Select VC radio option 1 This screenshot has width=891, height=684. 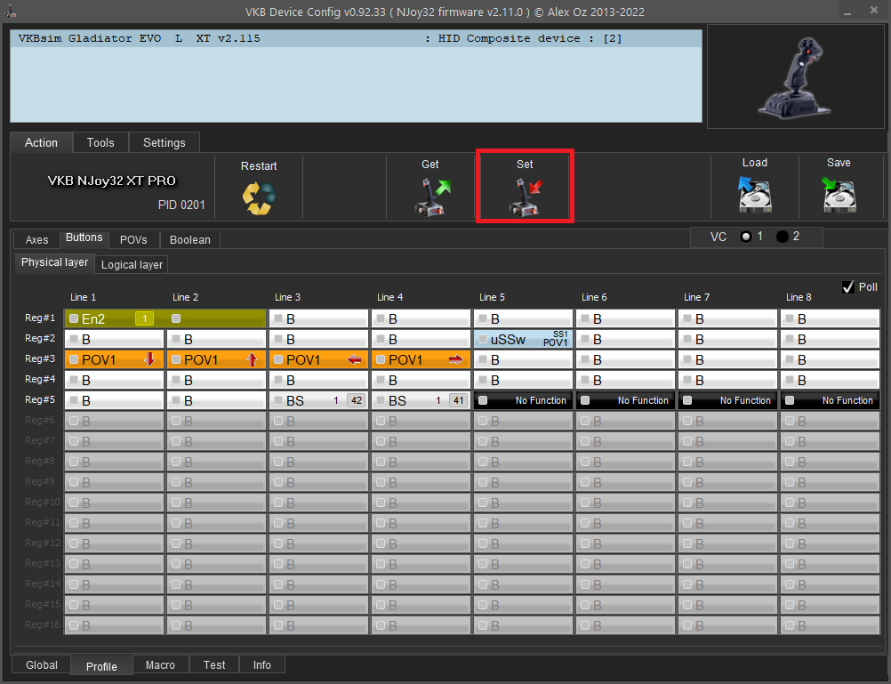(746, 237)
